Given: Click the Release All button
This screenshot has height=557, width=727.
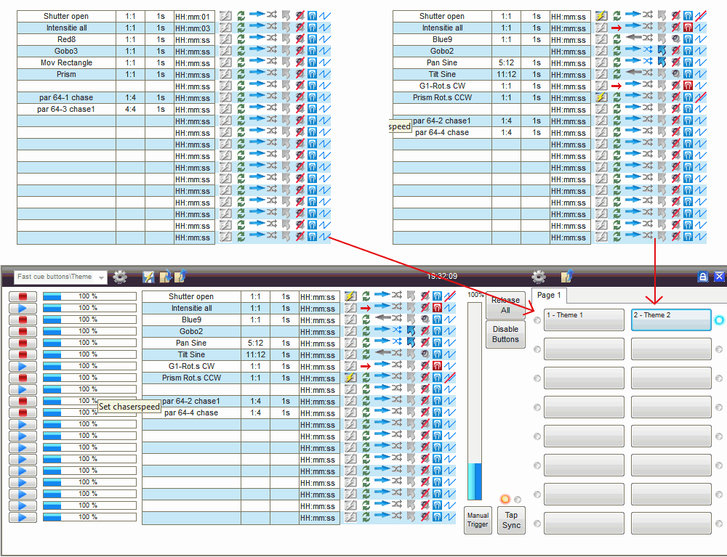Looking at the screenshot, I should [x=505, y=305].
